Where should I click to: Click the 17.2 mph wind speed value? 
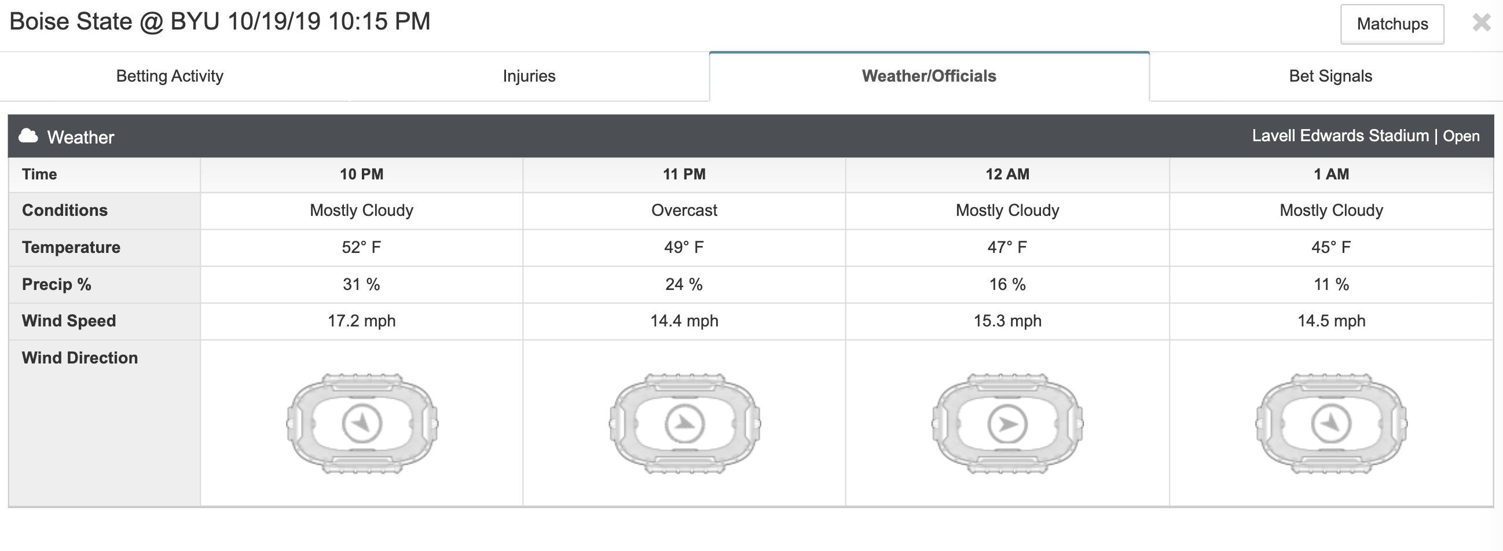click(x=362, y=321)
